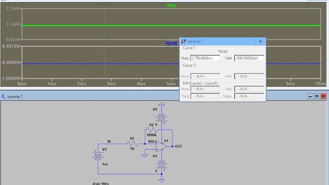Click the schematic window icon beside opamp 1
Image resolution: width=329 pixels, height=185 pixels.
click(x=4, y=96)
